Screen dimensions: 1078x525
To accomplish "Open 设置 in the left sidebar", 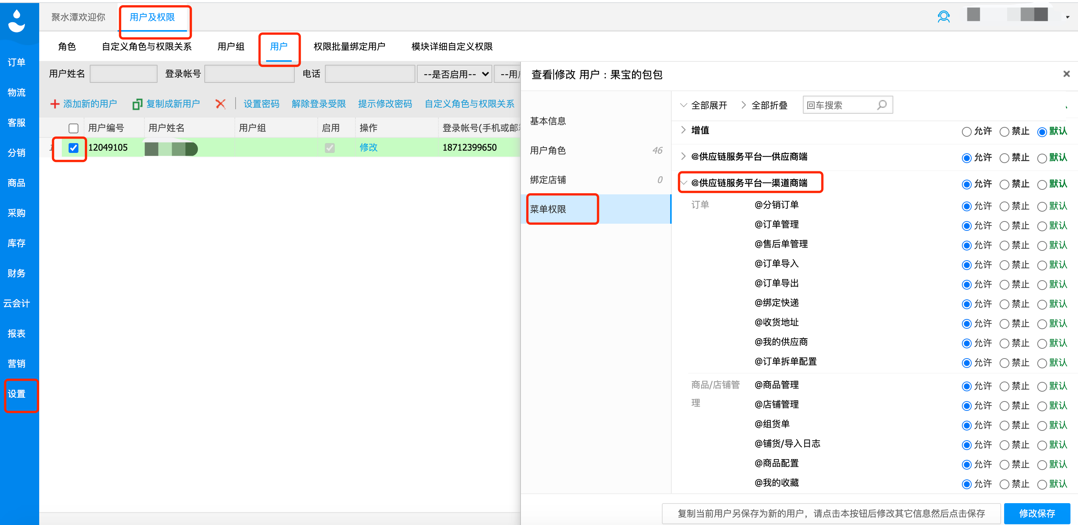I will click(x=17, y=394).
